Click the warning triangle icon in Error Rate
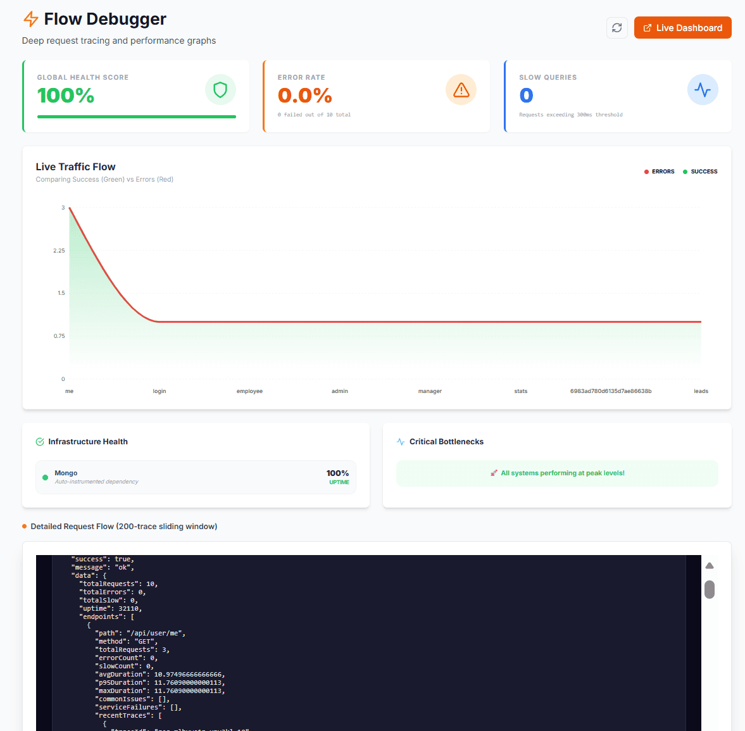The height and width of the screenshot is (731, 745). click(461, 90)
